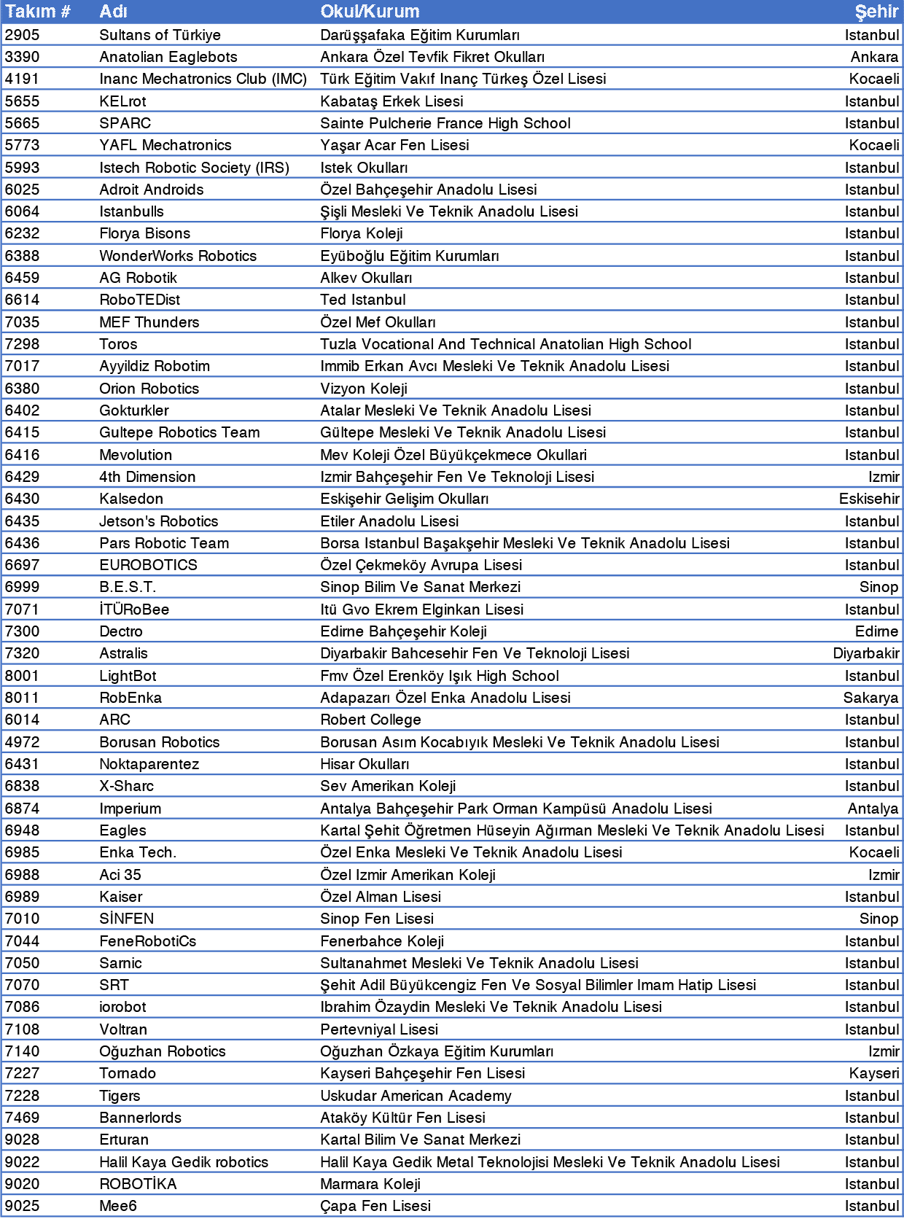The width and height of the screenshot is (904, 1219).
Task: Select 'Borusan Robotics' team name
Action: (160, 742)
